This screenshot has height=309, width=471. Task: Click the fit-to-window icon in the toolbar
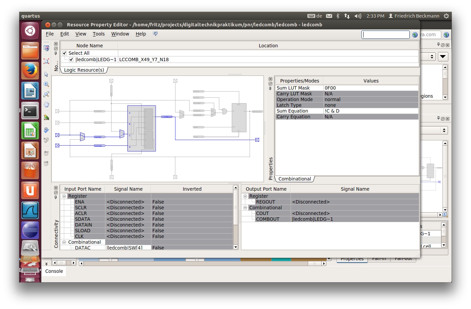click(x=46, y=61)
